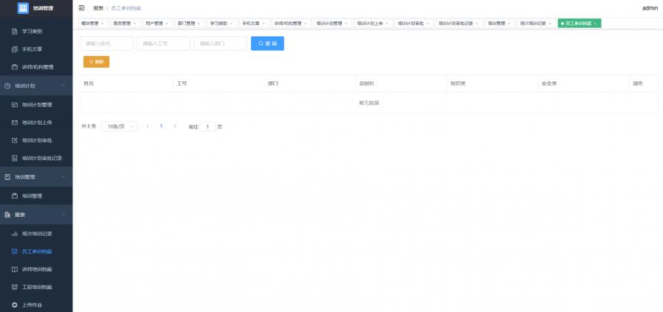Click the orange 刷新 button
The image size is (663, 312).
click(97, 62)
